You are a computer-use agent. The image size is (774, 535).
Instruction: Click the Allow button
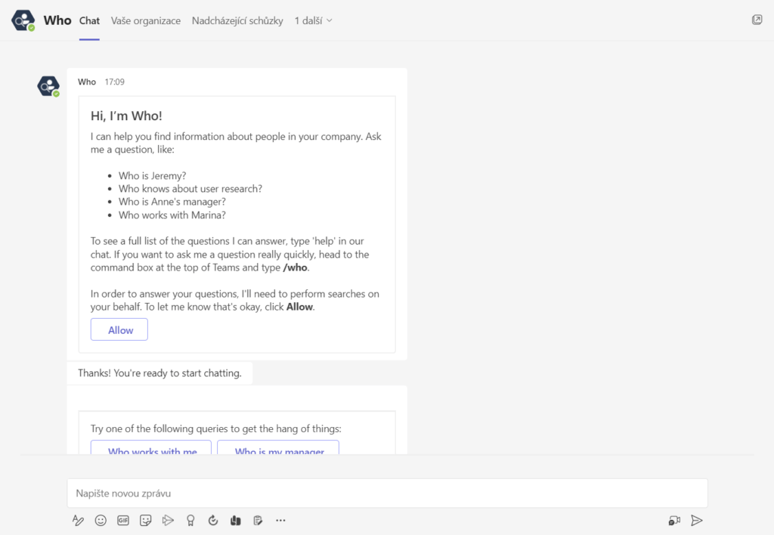point(119,329)
